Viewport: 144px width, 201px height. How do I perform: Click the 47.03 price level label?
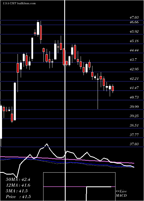pos(134,17)
